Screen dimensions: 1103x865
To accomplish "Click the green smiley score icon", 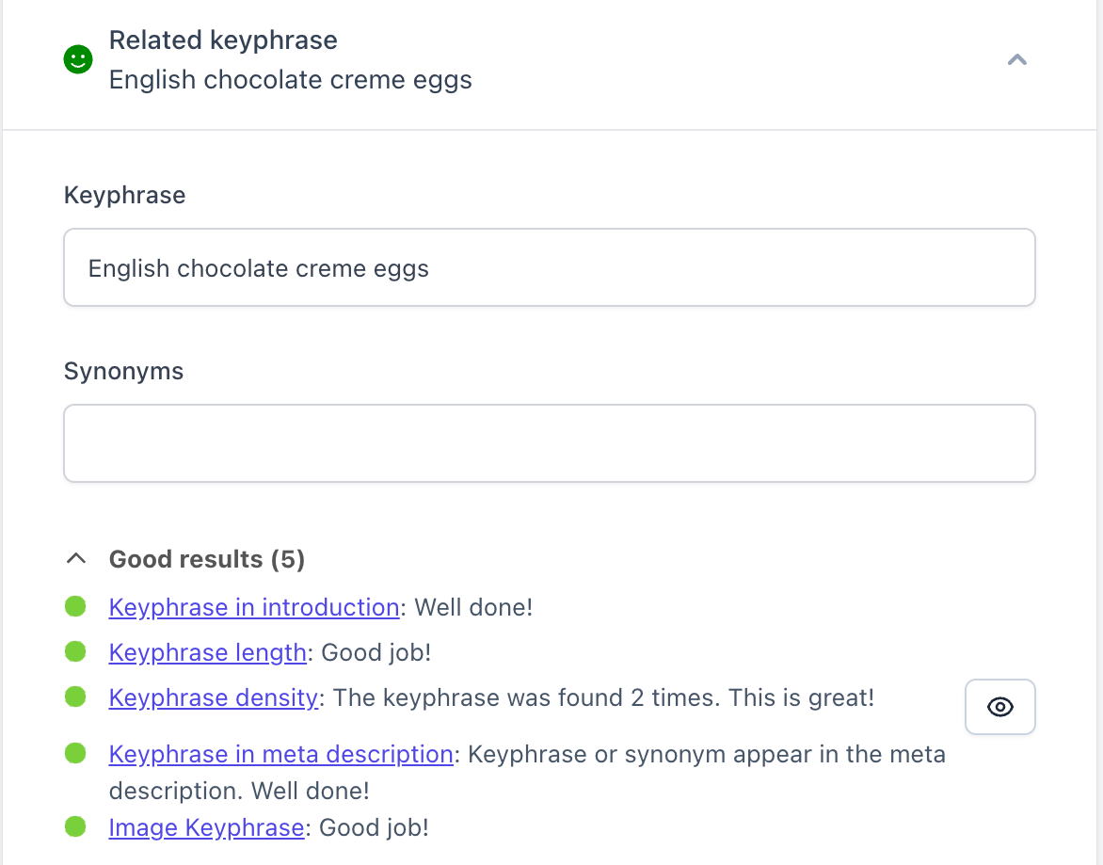I will [x=78, y=60].
